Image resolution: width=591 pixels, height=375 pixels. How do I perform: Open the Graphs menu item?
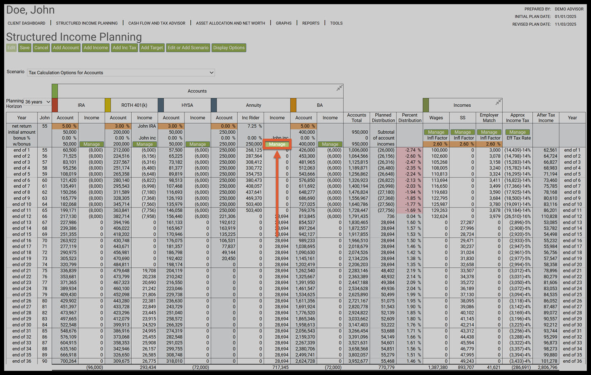coord(284,23)
